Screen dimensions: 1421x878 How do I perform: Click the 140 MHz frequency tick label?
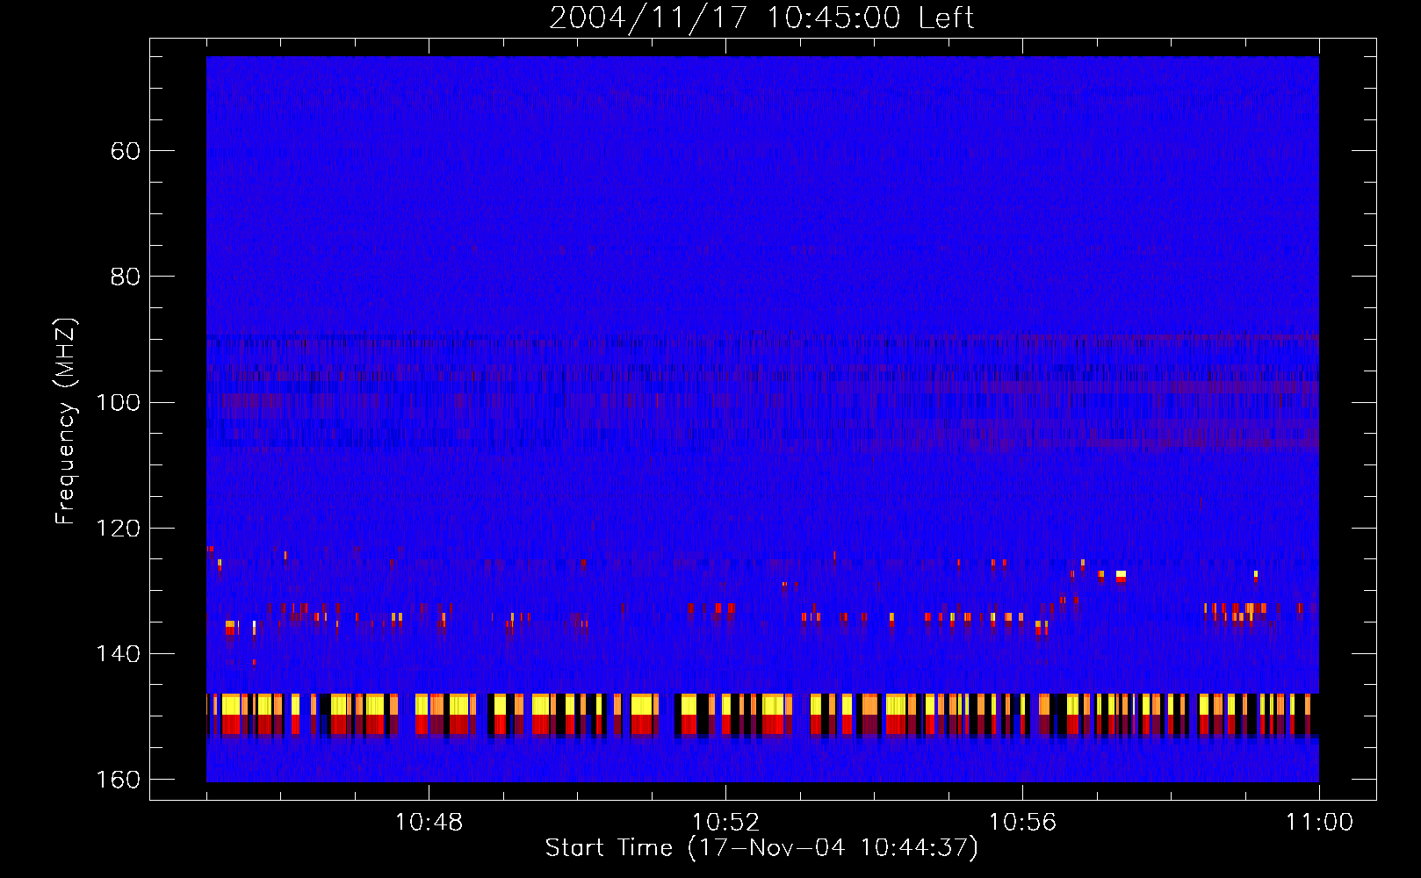coord(117,654)
